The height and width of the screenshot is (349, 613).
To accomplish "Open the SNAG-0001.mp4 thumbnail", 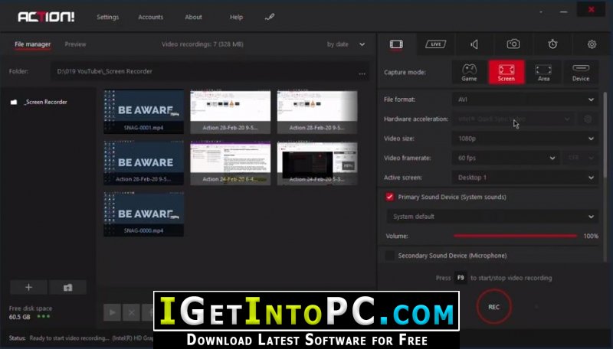I will tap(143, 112).
